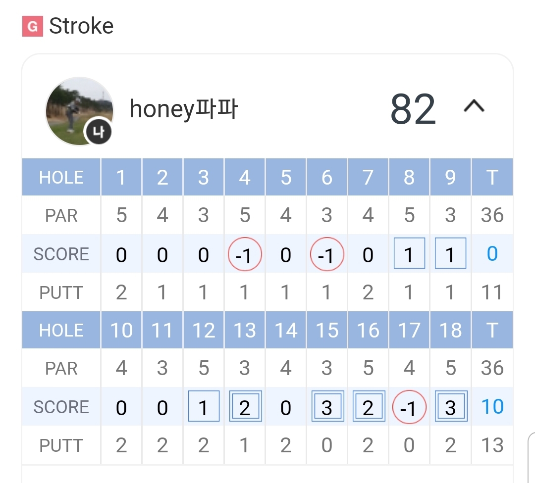Click the boxed bogey score on hole 8
535x483 pixels.
coord(409,254)
